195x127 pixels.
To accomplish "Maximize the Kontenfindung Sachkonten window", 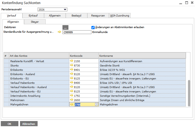I will (187, 3).
